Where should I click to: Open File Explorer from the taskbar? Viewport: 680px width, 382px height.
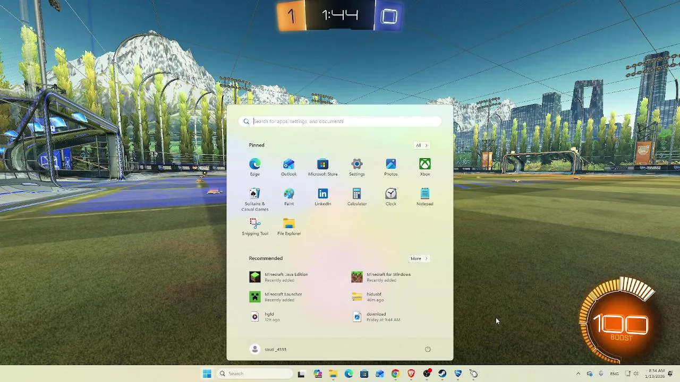click(333, 374)
